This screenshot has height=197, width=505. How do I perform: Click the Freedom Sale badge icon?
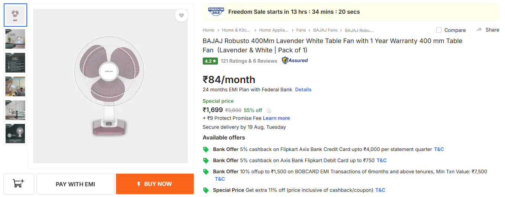point(216,12)
